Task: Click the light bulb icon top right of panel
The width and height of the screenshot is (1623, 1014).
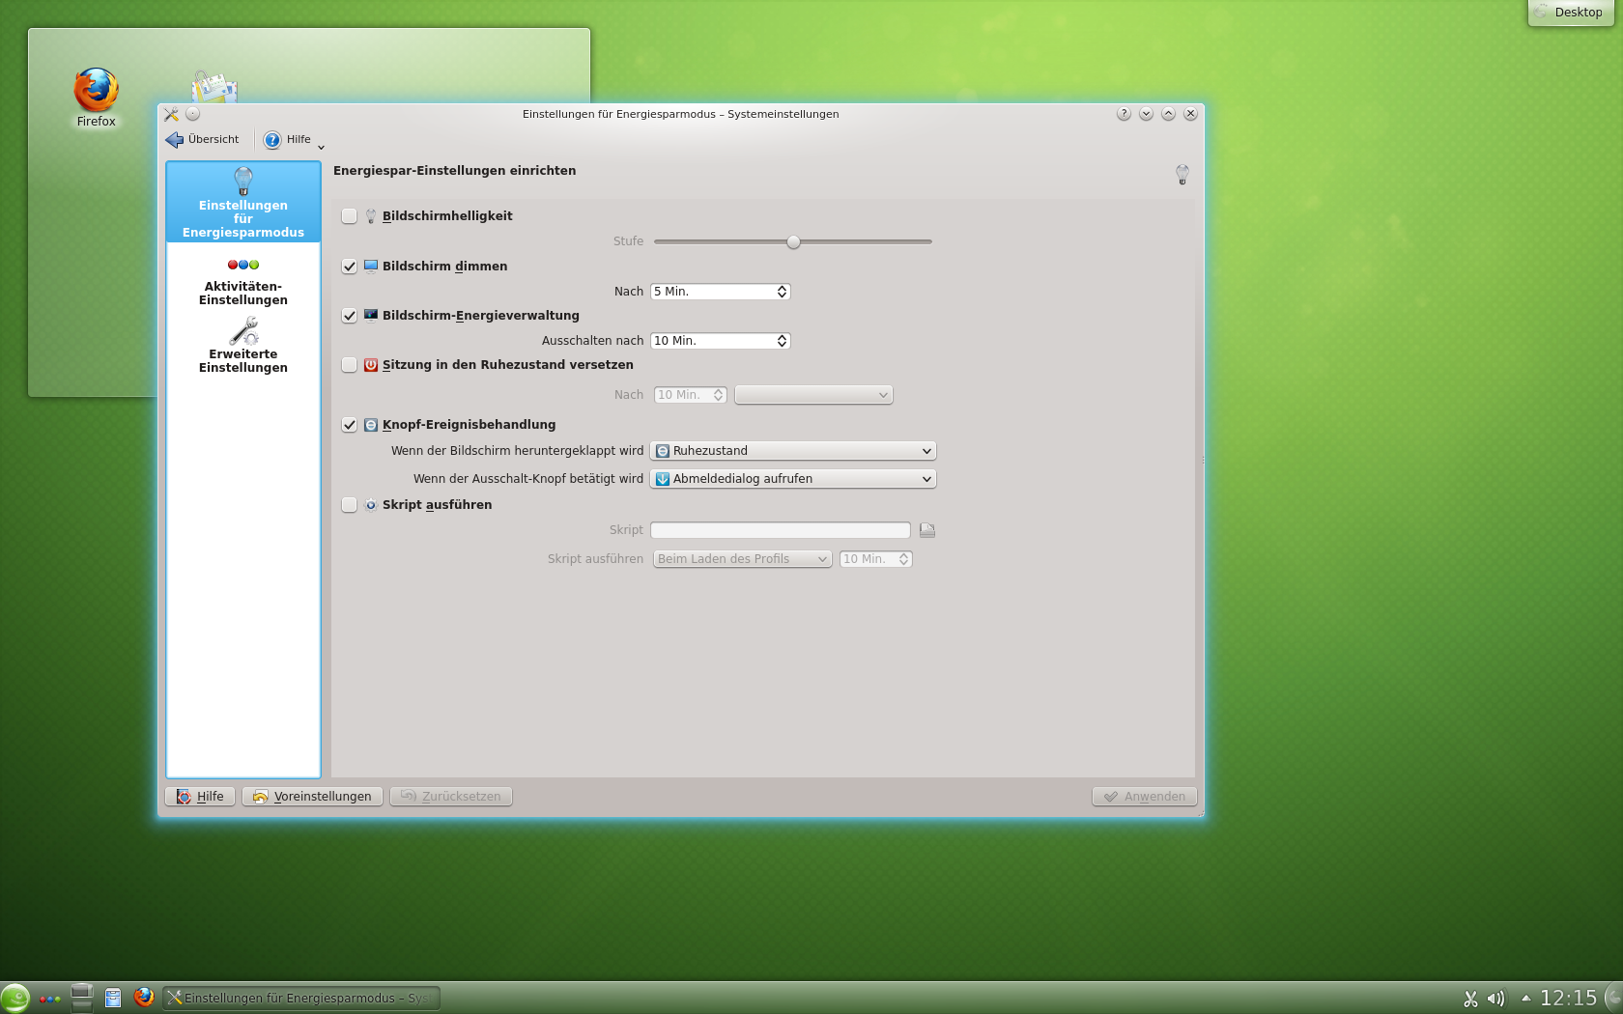Action: [x=1182, y=175]
